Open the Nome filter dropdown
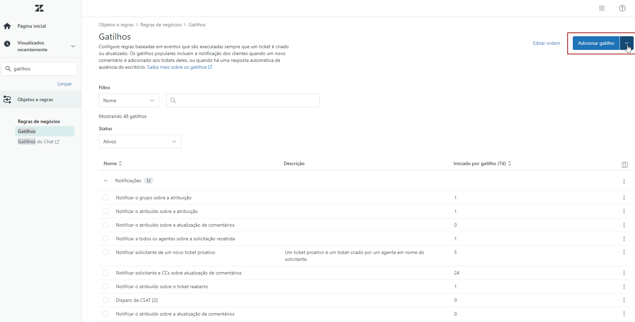The height and width of the screenshot is (322, 635). pyautogui.click(x=129, y=100)
